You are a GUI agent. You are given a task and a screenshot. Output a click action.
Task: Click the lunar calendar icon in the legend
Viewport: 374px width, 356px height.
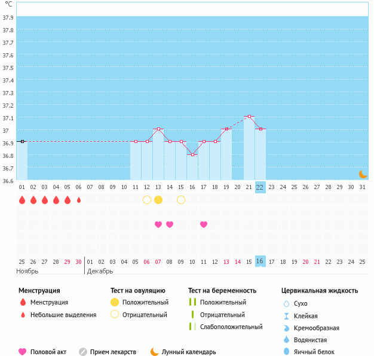155,352
